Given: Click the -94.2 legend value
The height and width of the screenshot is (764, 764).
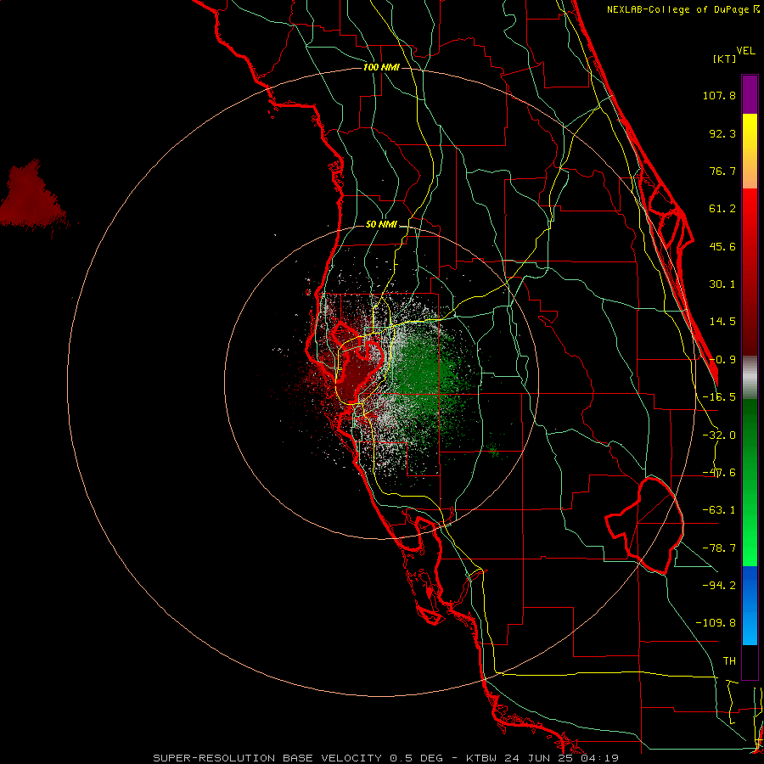Looking at the screenshot, I should 719,585.
